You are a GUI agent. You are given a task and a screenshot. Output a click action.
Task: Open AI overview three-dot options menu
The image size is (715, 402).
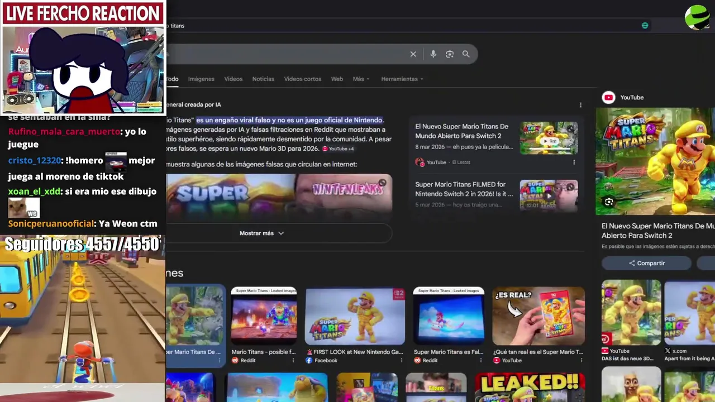tap(580, 105)
